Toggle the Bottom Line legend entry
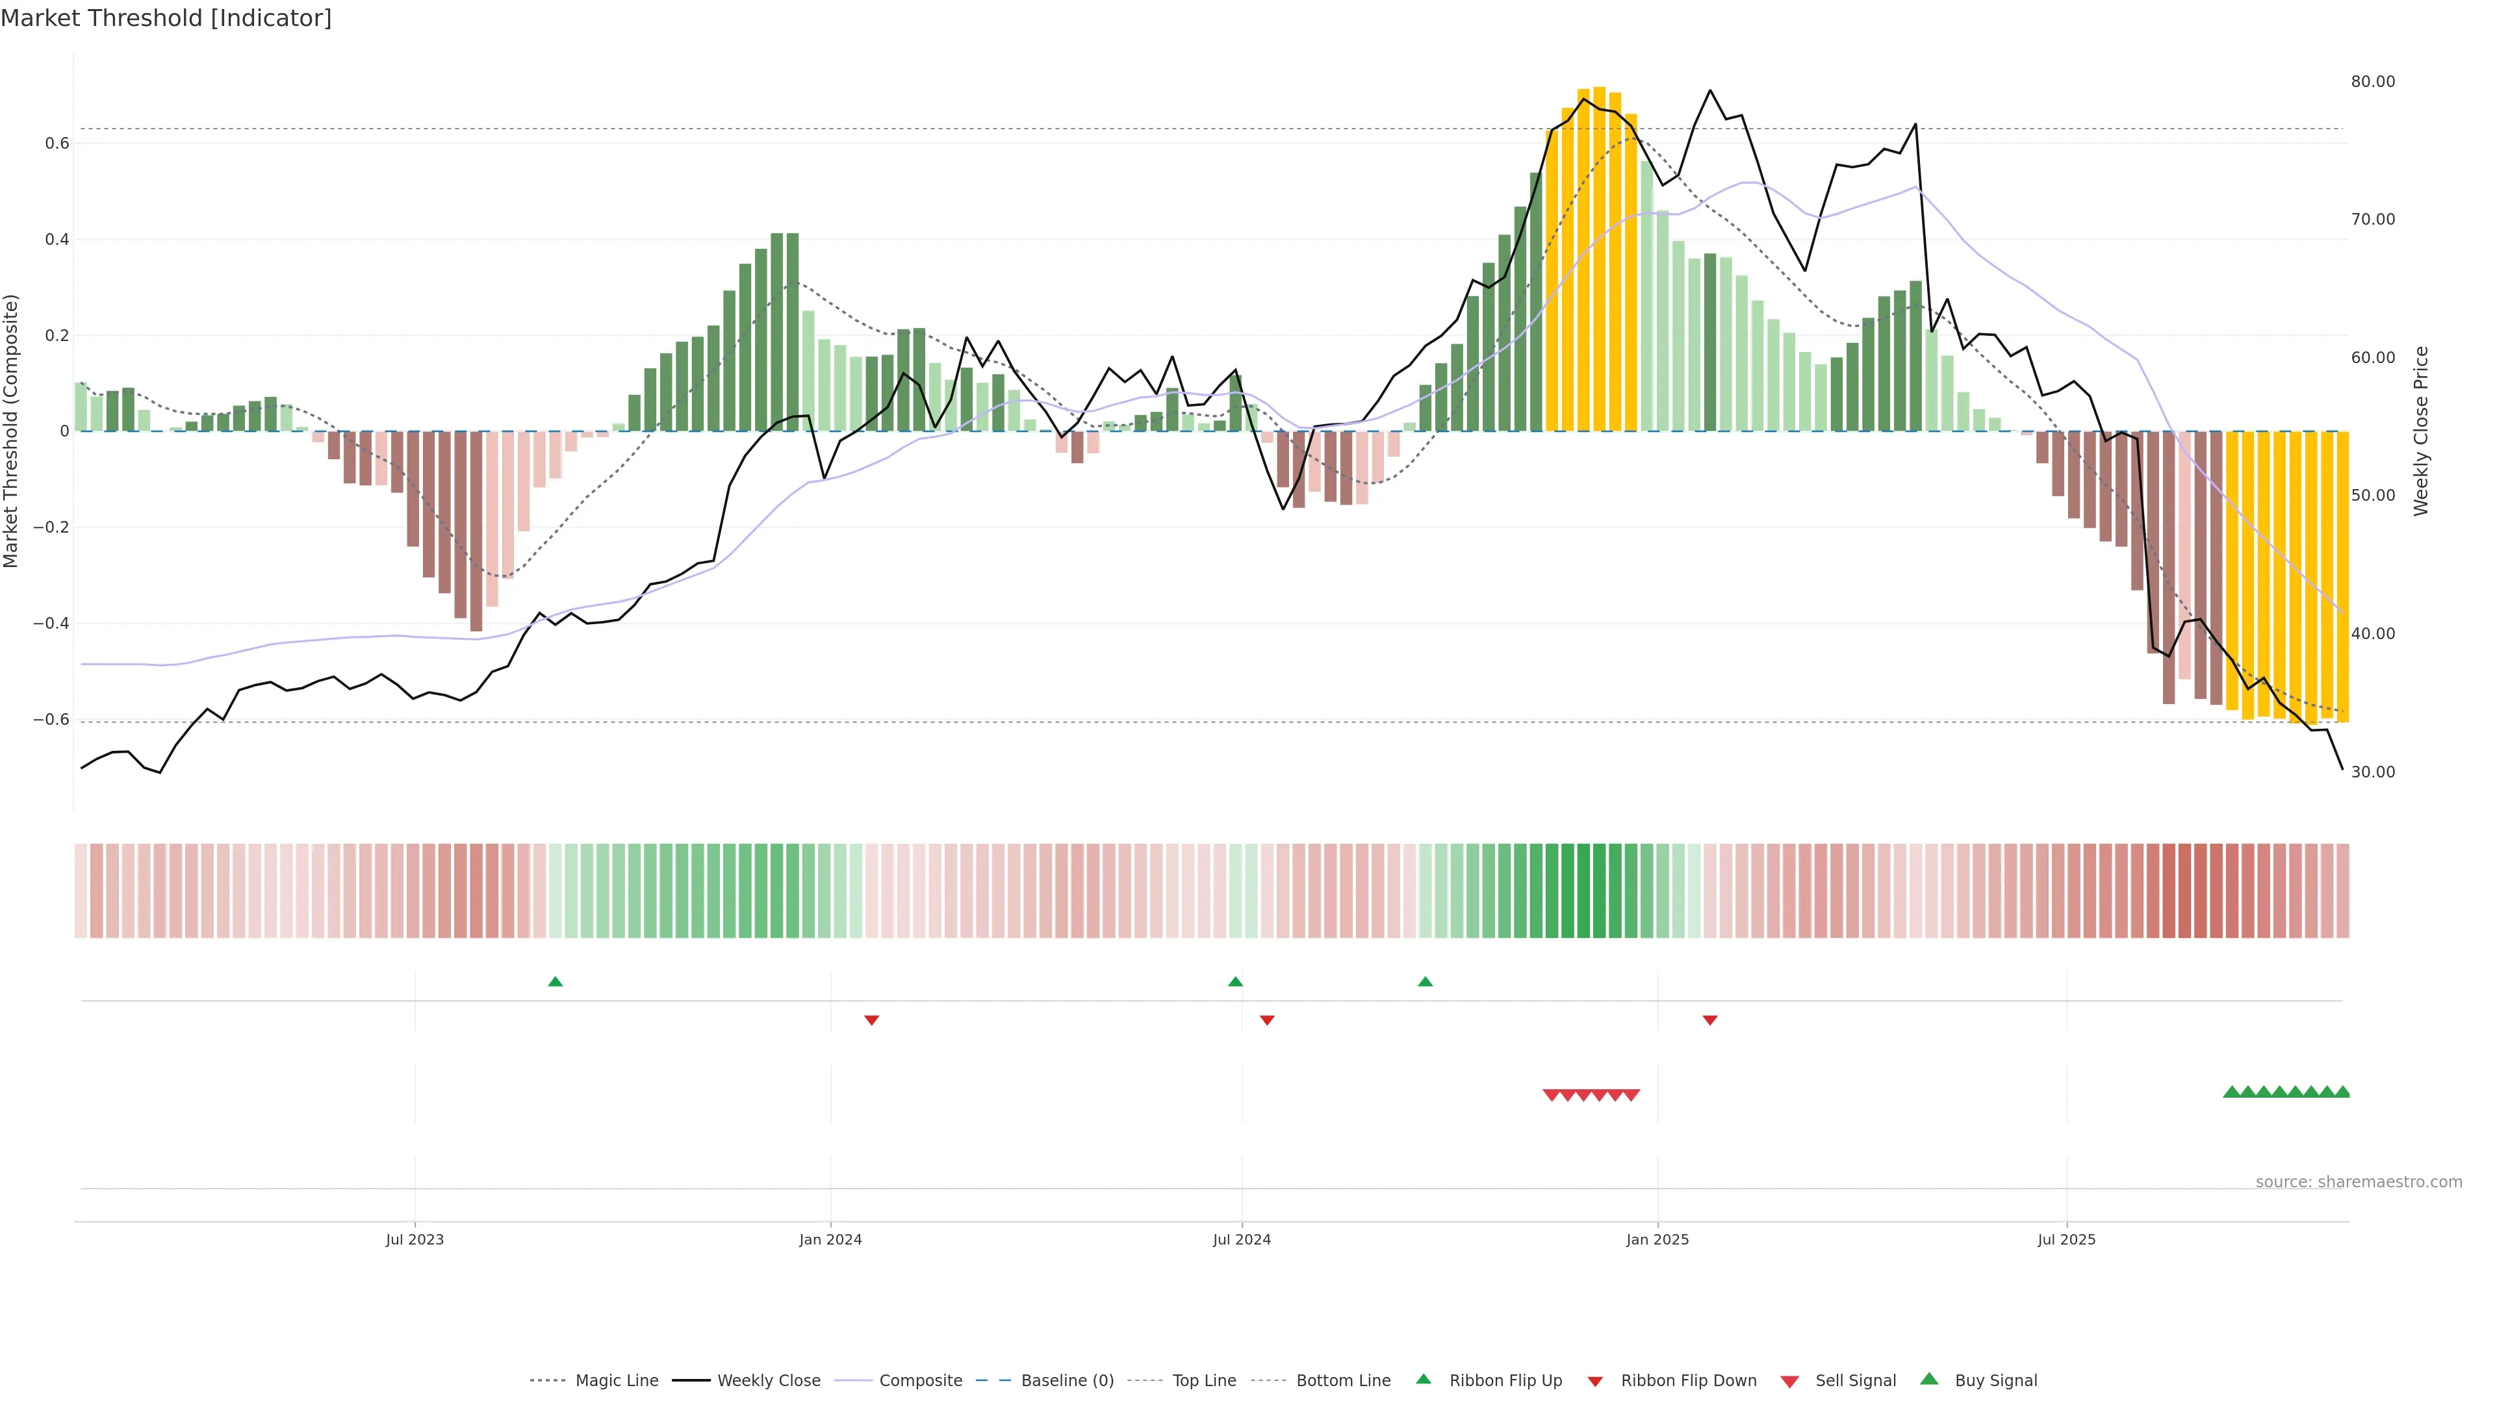 pos(1342,1381)
